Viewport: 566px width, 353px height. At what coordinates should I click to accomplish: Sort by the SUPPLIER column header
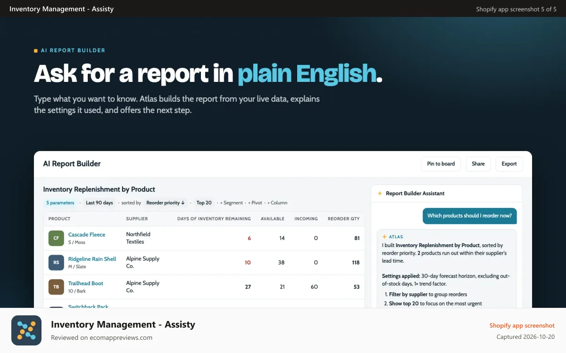tap(137, 219)
